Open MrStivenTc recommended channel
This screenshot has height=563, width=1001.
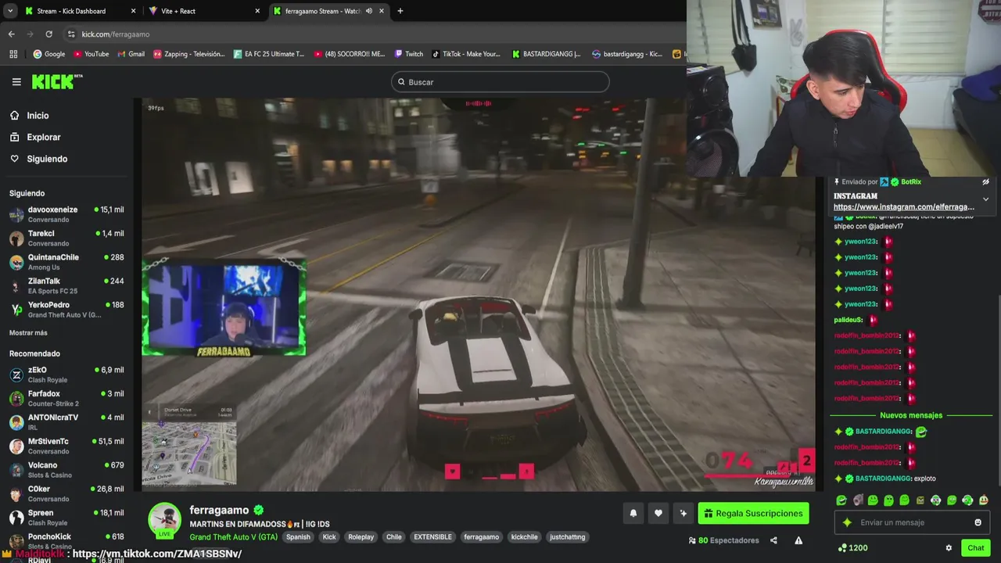[66, 446]
